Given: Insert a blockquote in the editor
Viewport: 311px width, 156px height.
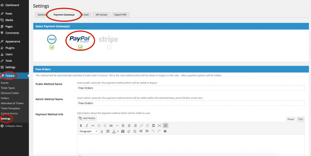Looking at the screenshot, I should point(111,126).
